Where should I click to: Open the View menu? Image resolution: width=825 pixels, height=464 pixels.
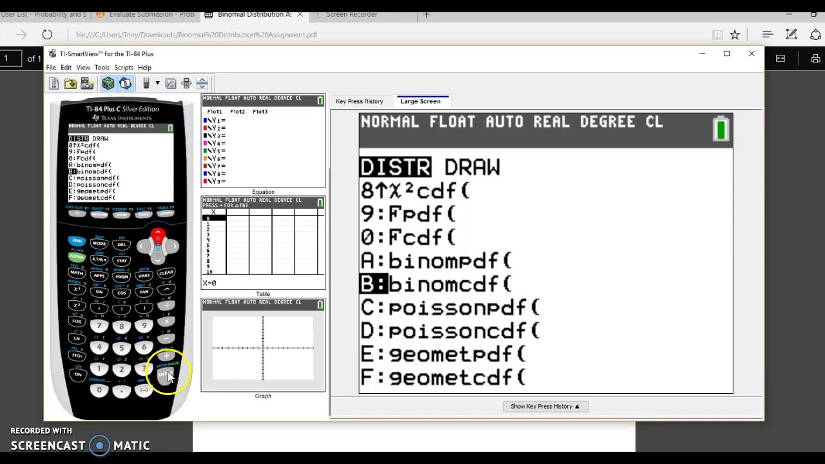coord(83,68)
